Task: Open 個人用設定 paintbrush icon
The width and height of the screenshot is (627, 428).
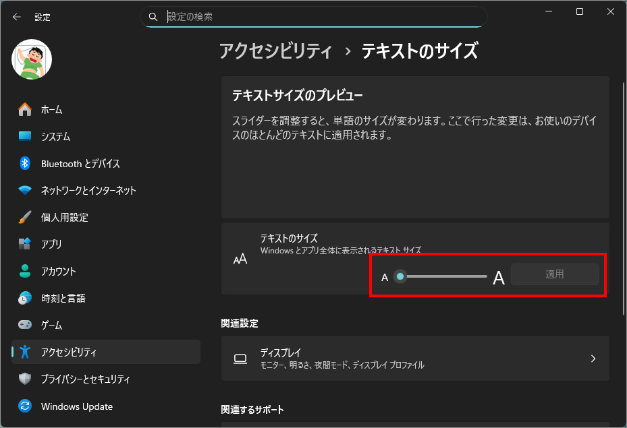Action: click(x=25, y=217)
